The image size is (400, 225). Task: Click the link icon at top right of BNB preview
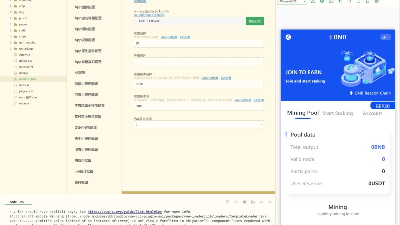point(385,37)
